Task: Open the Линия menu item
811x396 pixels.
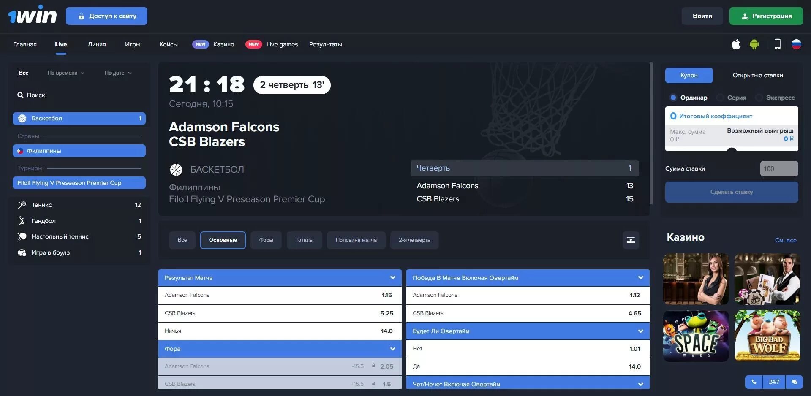Action: tap(97, 44)
